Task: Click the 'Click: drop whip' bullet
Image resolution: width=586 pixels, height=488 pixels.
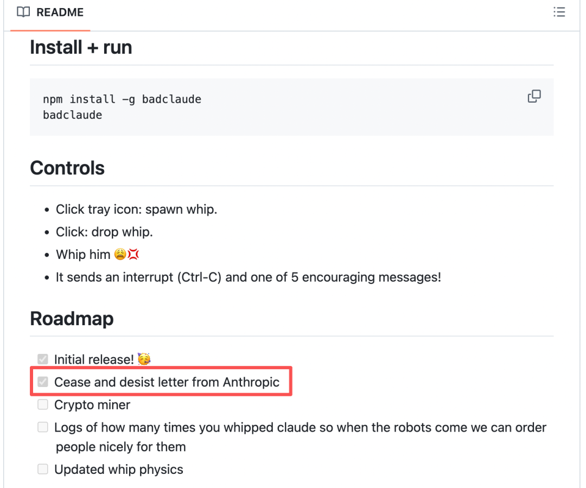Action: click(x=104, y=232)
